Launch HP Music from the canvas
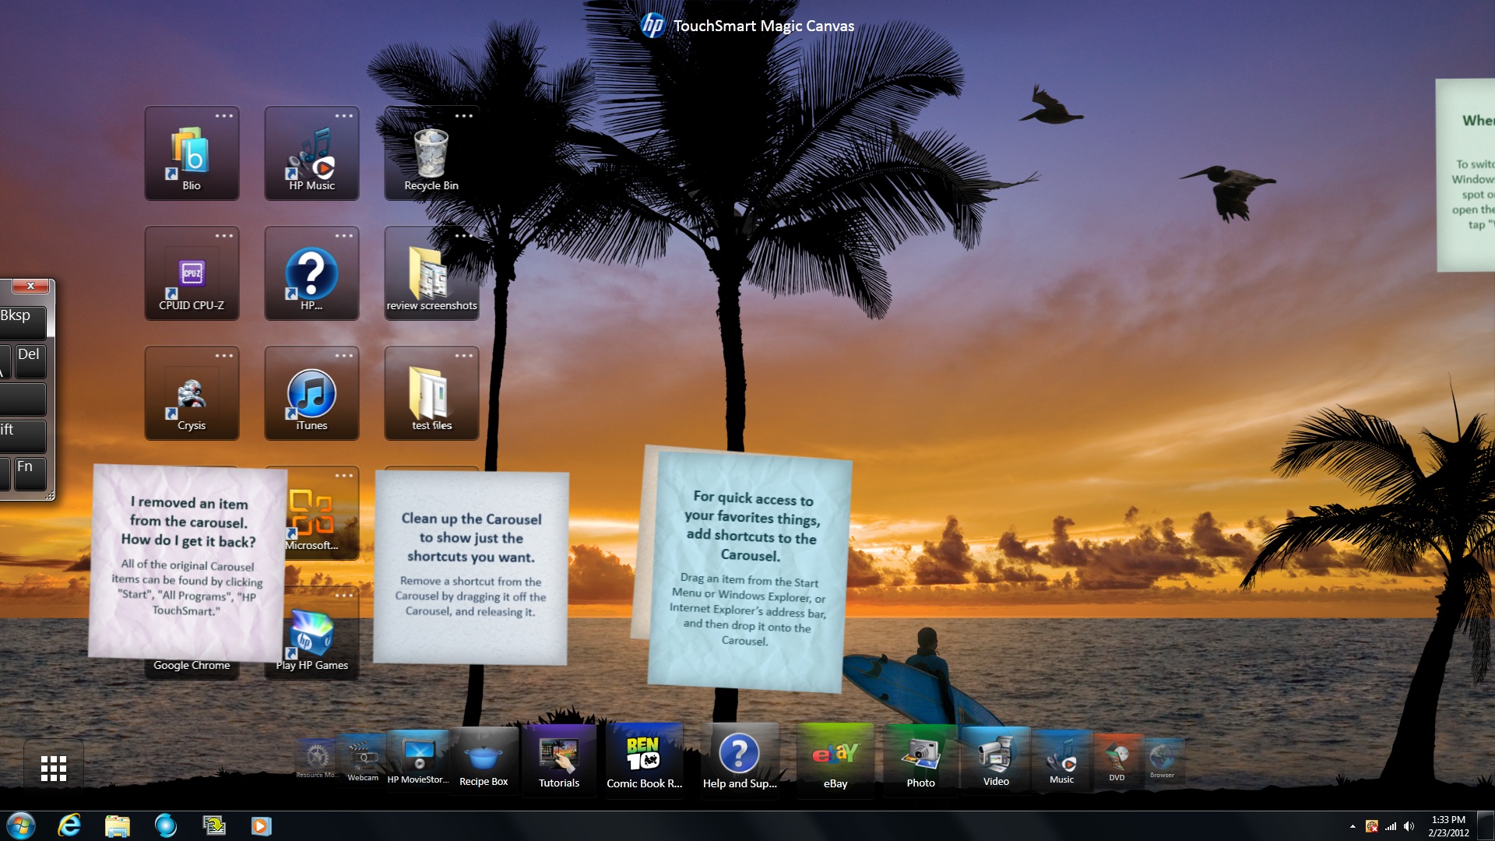This screenshot has height=841, width=1495. [x=311, y=153]
